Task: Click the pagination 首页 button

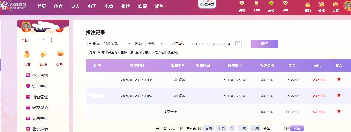Action: click(209, 128)
